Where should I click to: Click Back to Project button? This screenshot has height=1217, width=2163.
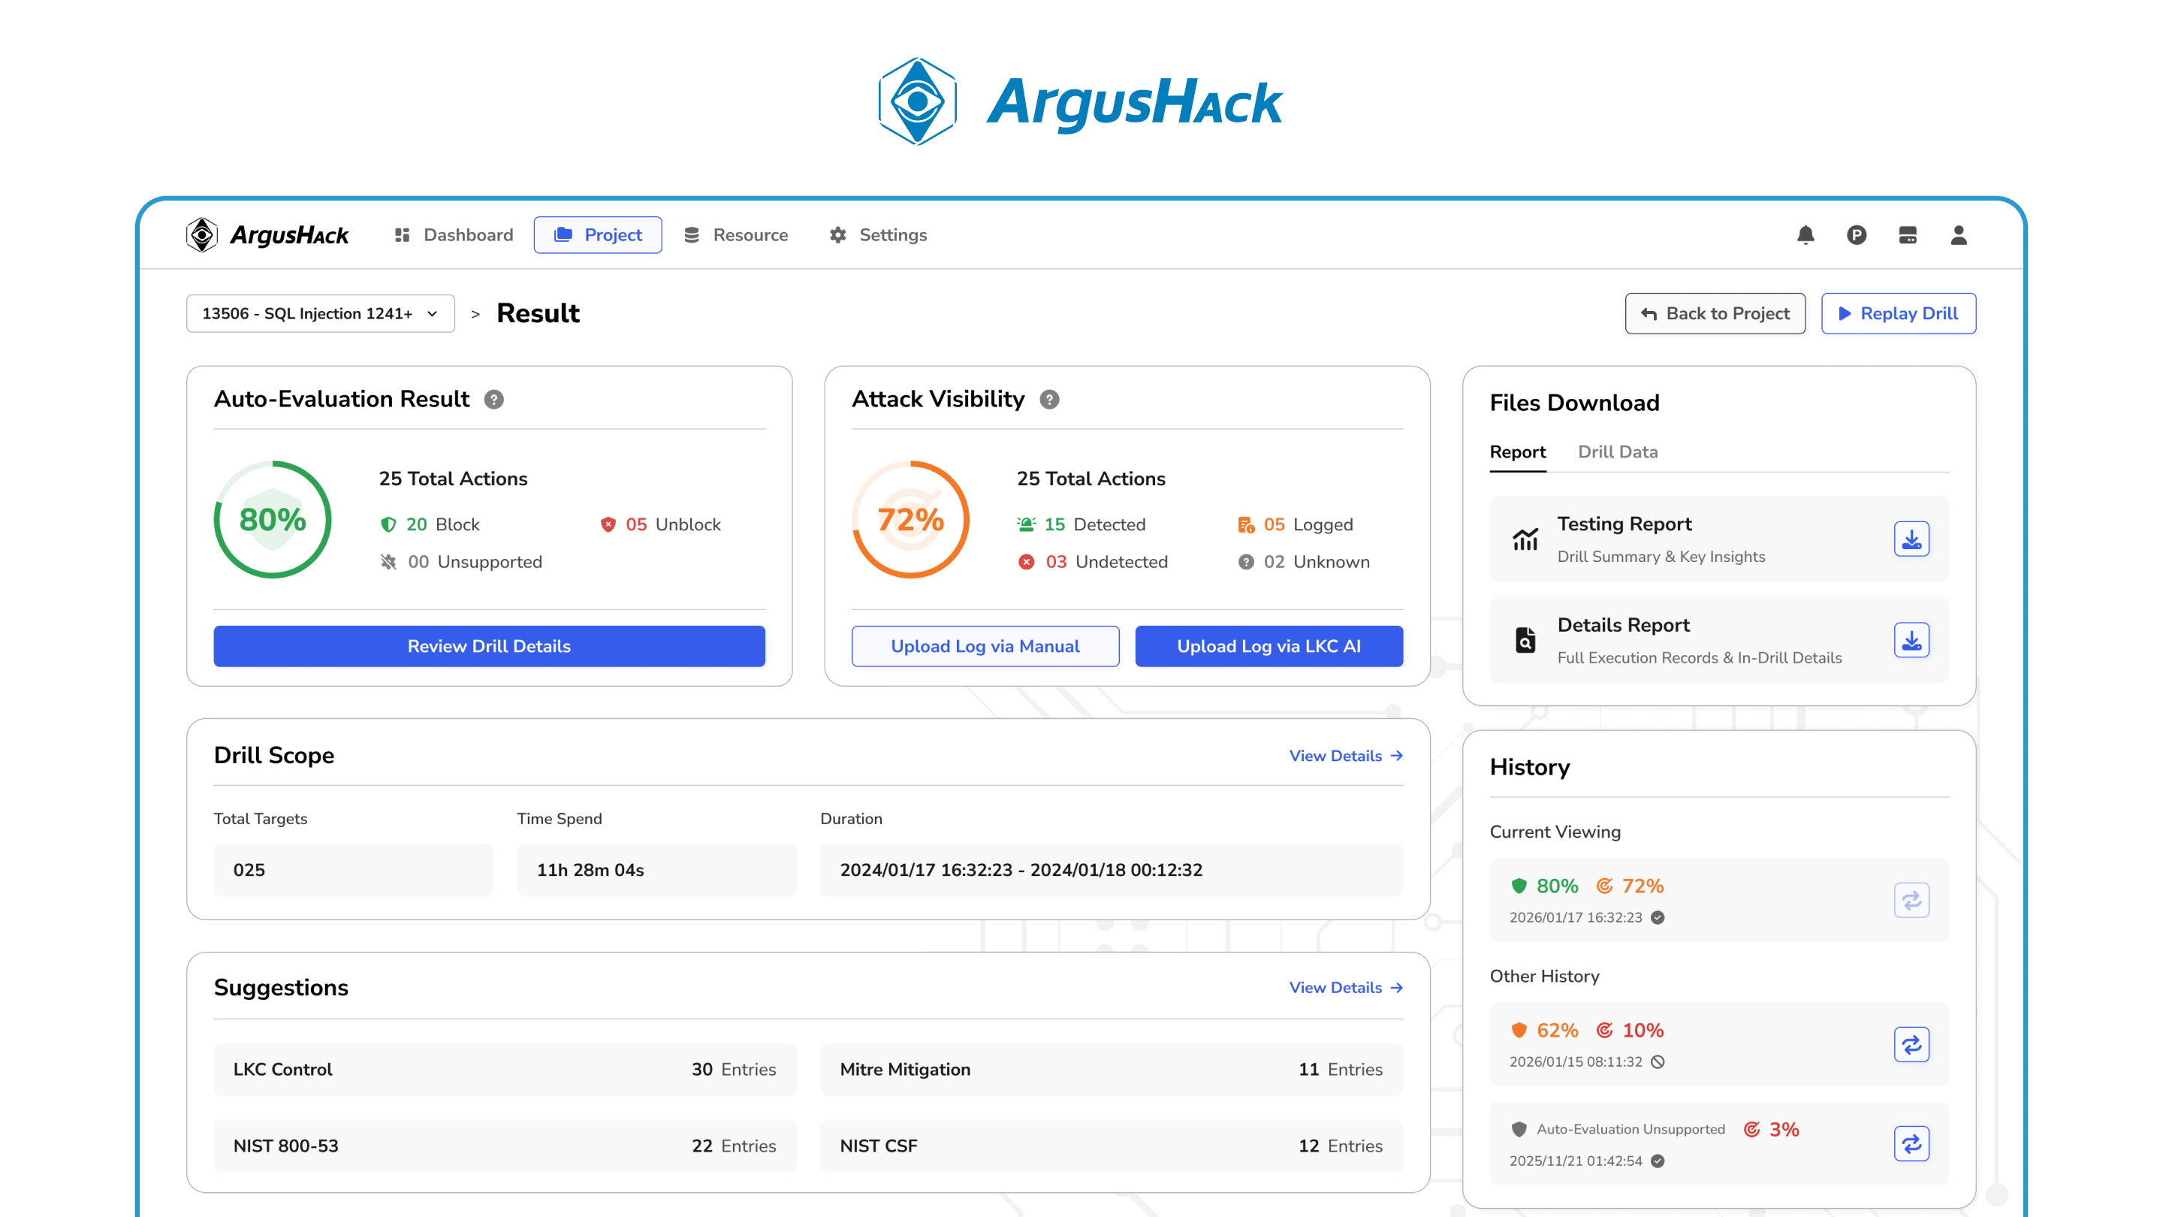[1715, 313]
